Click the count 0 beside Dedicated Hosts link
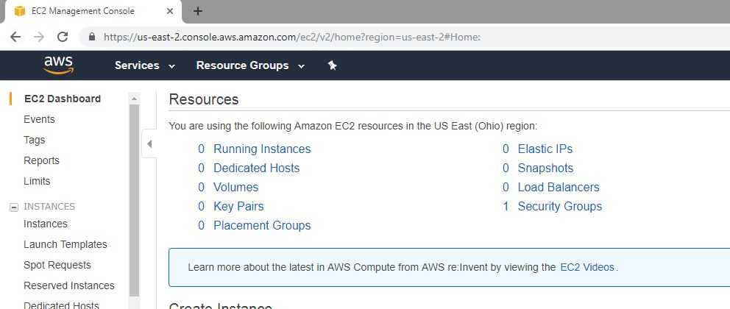Image resolution: width=730 pixels, height=309 pixels. [x=201, y=168]
